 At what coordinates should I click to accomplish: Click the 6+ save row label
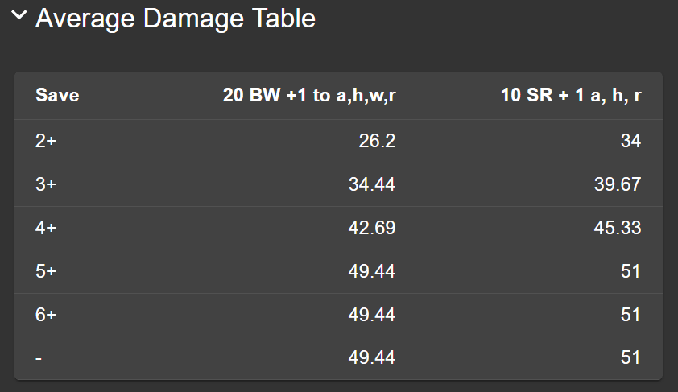tap(46, 315)
